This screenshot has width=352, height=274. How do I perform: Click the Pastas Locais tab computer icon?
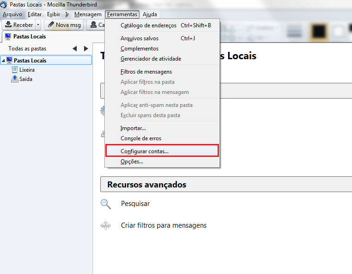coord(8,37)
